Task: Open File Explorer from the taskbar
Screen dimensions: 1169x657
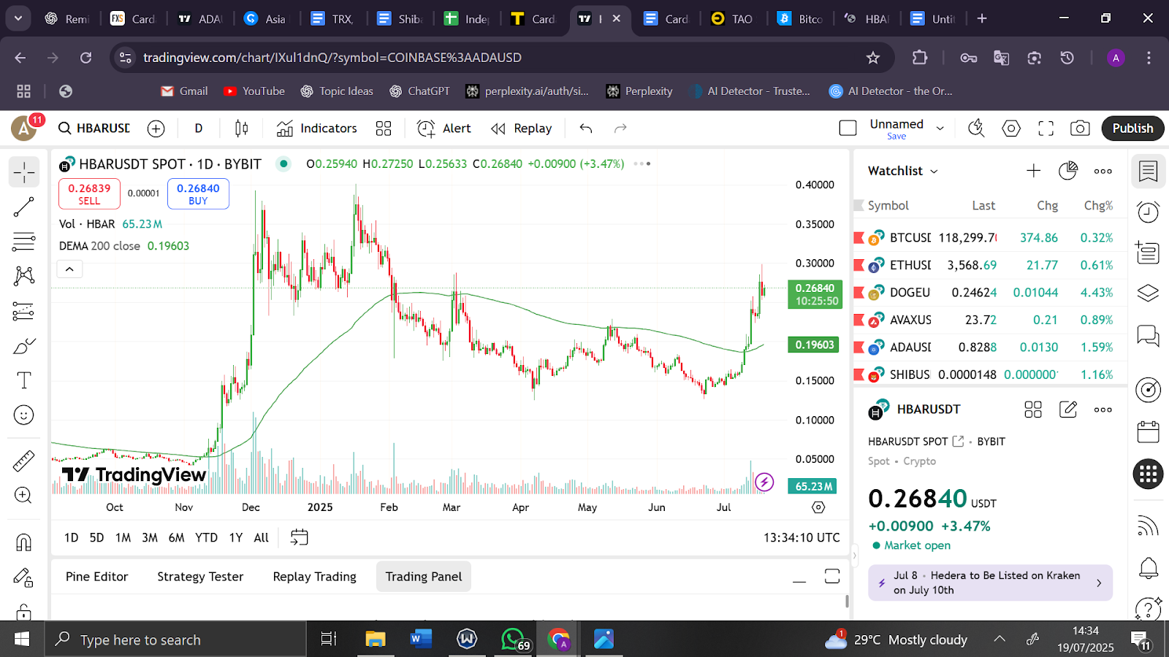Action: coord(375,639)
